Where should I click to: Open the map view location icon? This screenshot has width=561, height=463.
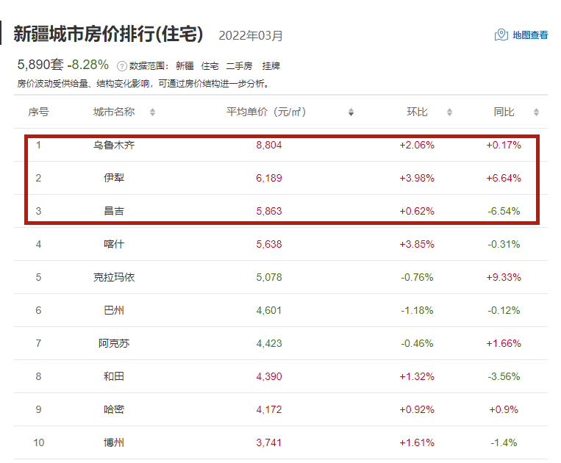click(x=501, y=35)
